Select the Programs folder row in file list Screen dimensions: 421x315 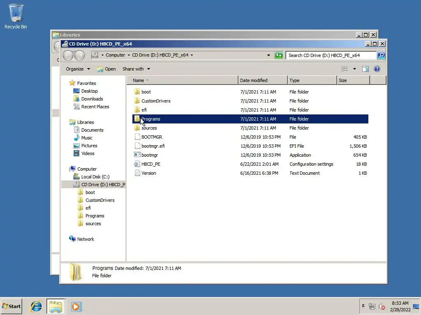(250, 119)
